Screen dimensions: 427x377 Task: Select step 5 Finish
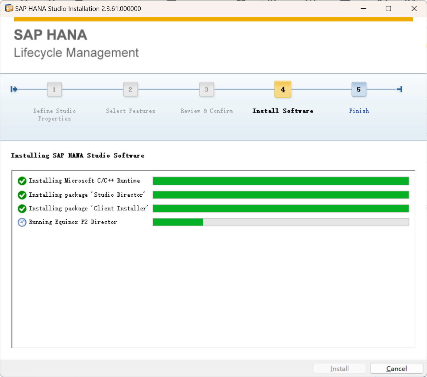[358, 89]
